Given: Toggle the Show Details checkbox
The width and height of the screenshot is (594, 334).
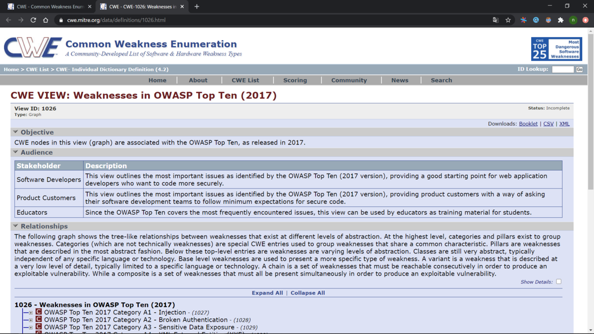Looking at the screenshot, I should [558, 282].
